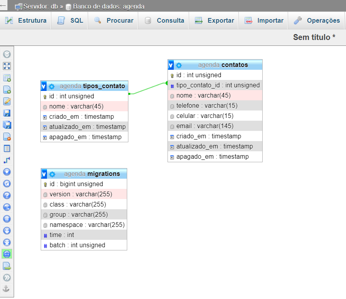Click the Export schema icon

click(x=7, y=266)
